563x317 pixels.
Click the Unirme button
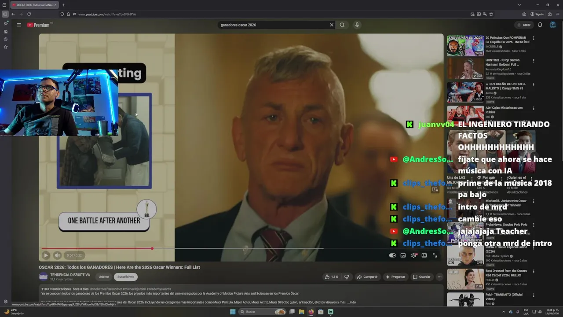tap(104, 277)
